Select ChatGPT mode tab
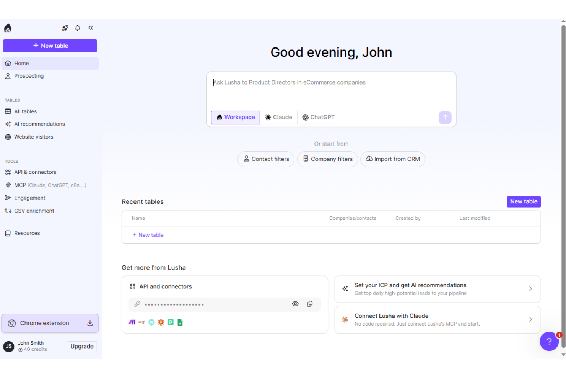 point(319,118)
